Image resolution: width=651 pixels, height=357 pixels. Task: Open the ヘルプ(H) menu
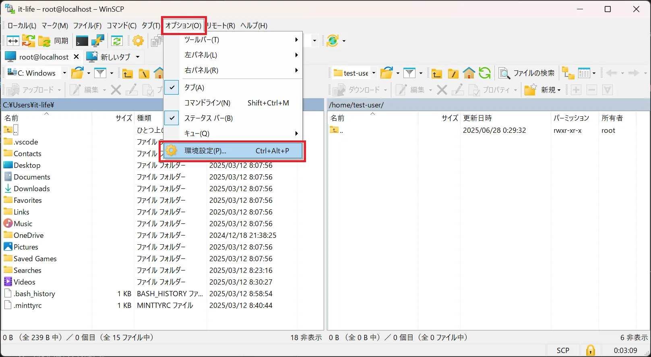coord(254,25)
